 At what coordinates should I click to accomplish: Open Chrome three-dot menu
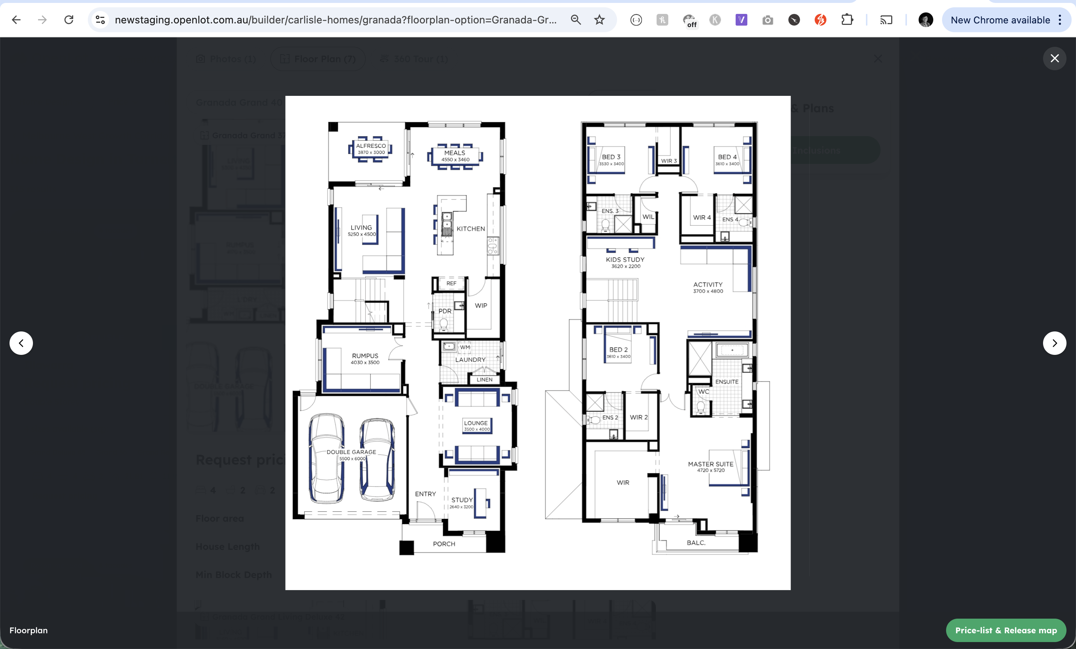[x=1060, y=20]
